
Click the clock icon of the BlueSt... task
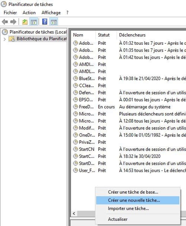76,78
